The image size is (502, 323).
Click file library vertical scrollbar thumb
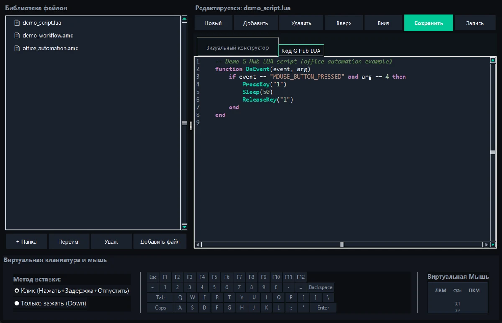pos(184,123)
